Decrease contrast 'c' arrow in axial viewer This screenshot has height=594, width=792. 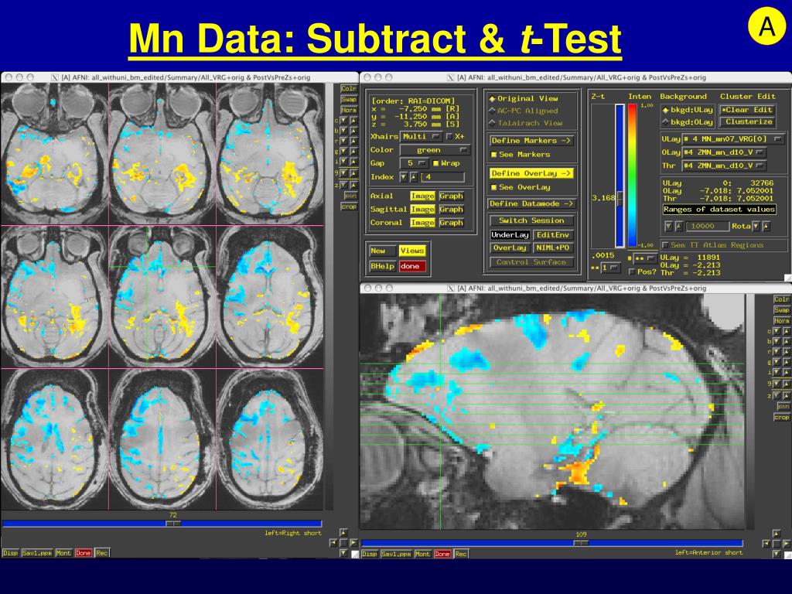[x=343, y=120]
